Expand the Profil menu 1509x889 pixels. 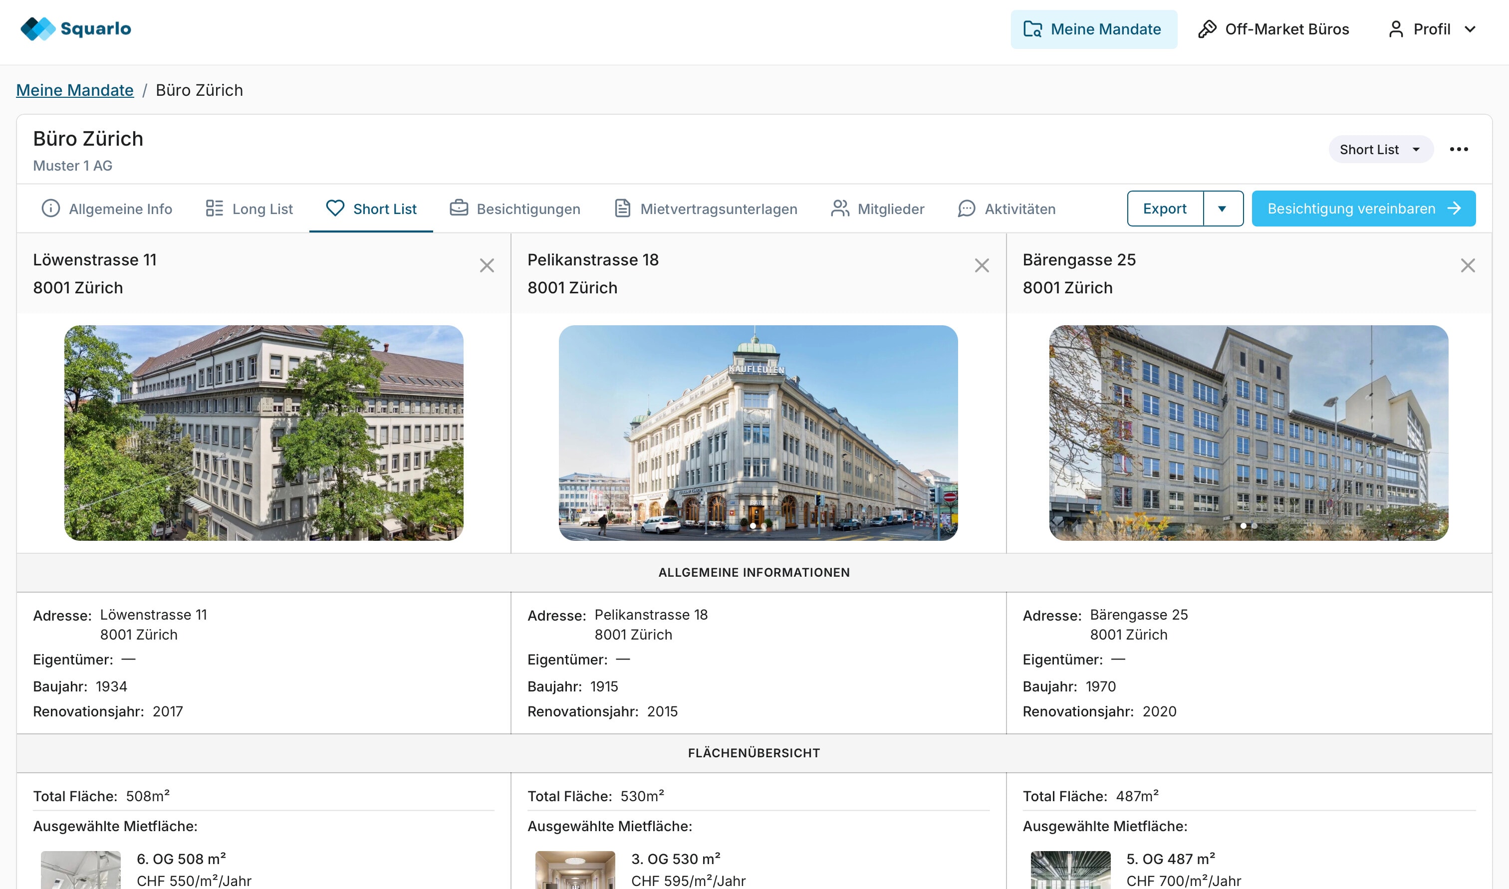(1431, 29)
